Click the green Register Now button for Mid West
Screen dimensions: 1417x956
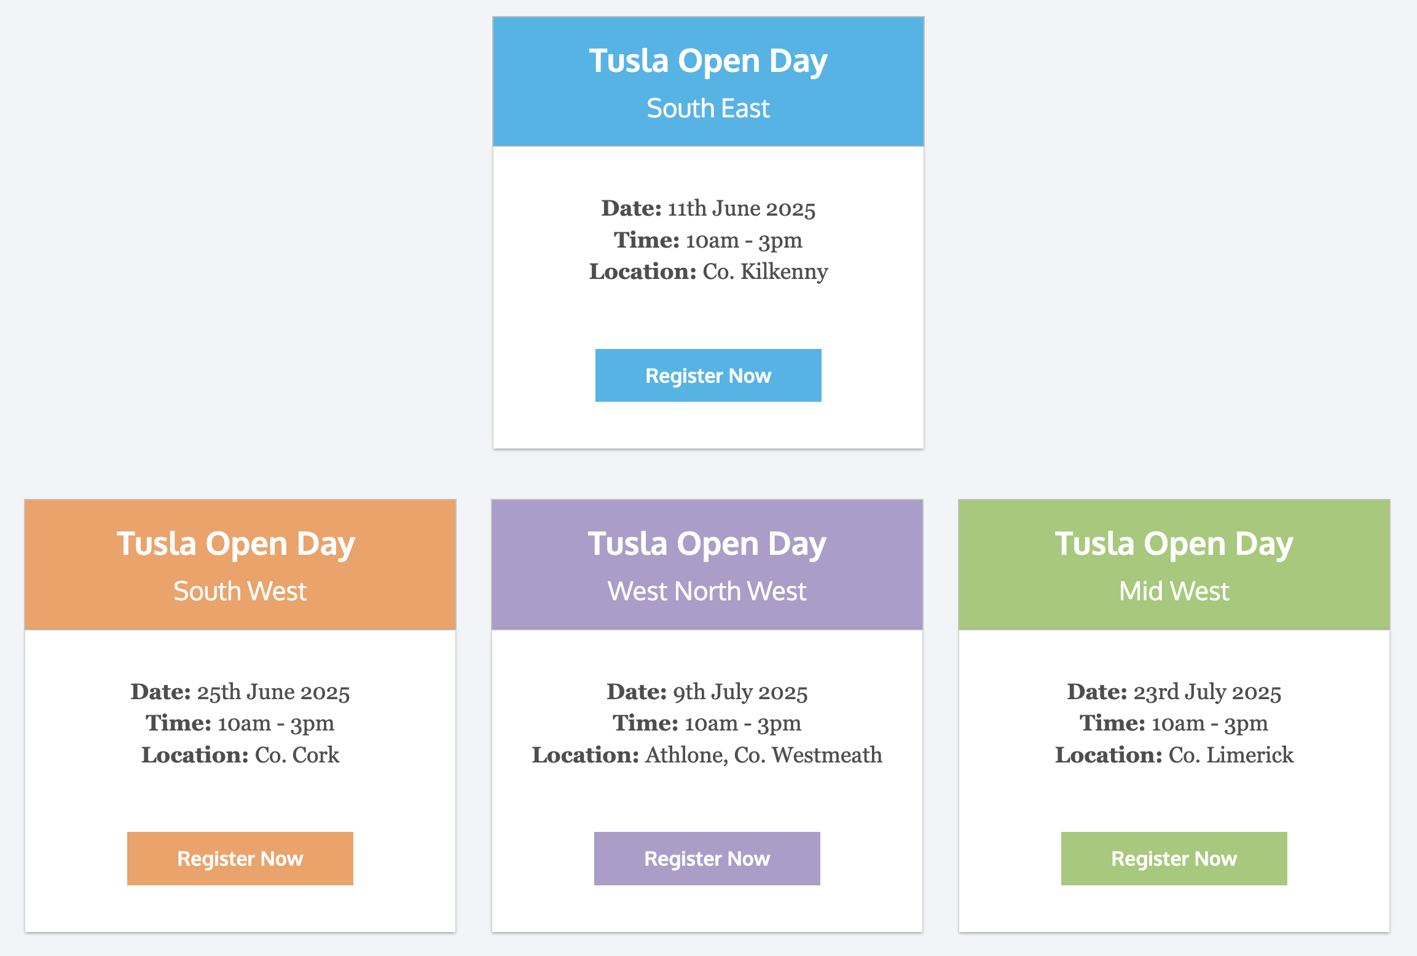tap(1174, 858)
